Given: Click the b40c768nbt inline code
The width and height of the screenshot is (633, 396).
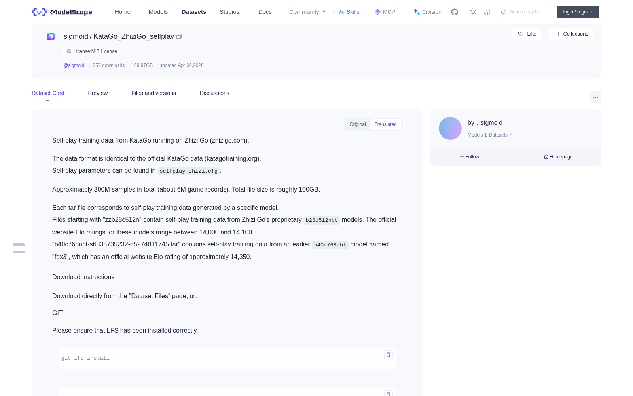Looking at the screenshot, I should pyautogui.click(x=330, y=245).
